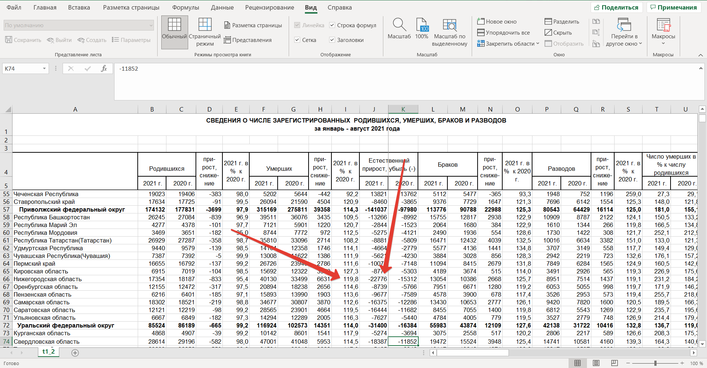Expand the Name Box dropdown
This screenshot has height=368, width=707.
pyautogui.click(x=44, y=68)
